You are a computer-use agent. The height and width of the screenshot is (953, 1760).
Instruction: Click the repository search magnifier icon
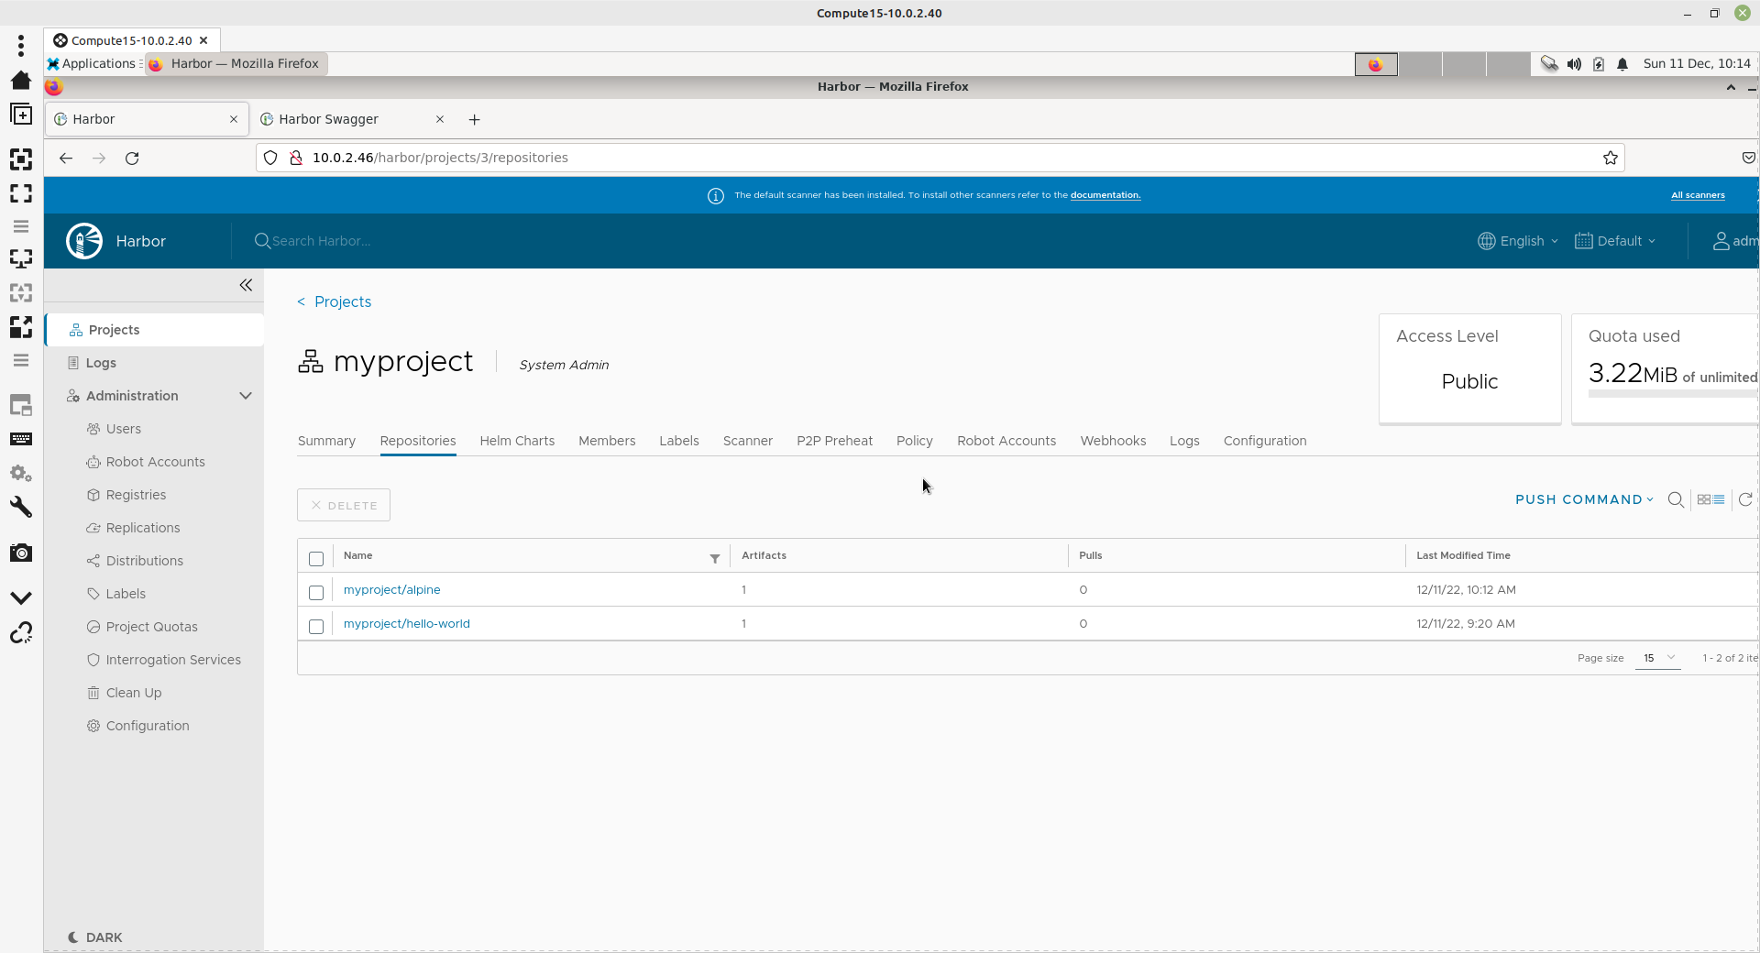1676,499
